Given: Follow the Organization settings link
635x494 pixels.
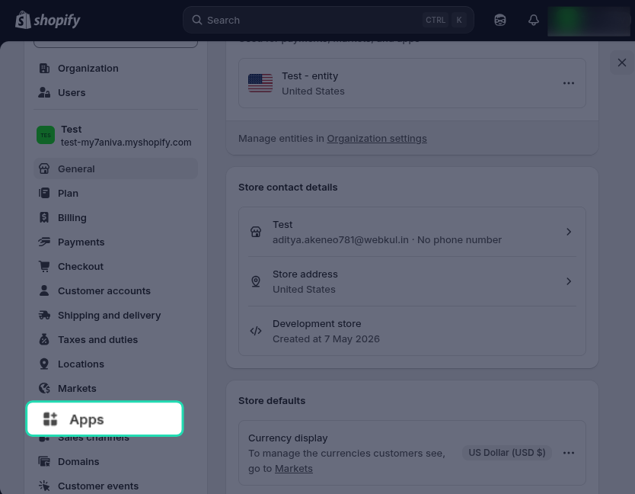Looking at the screenshot, I should (x=377, y=138).
